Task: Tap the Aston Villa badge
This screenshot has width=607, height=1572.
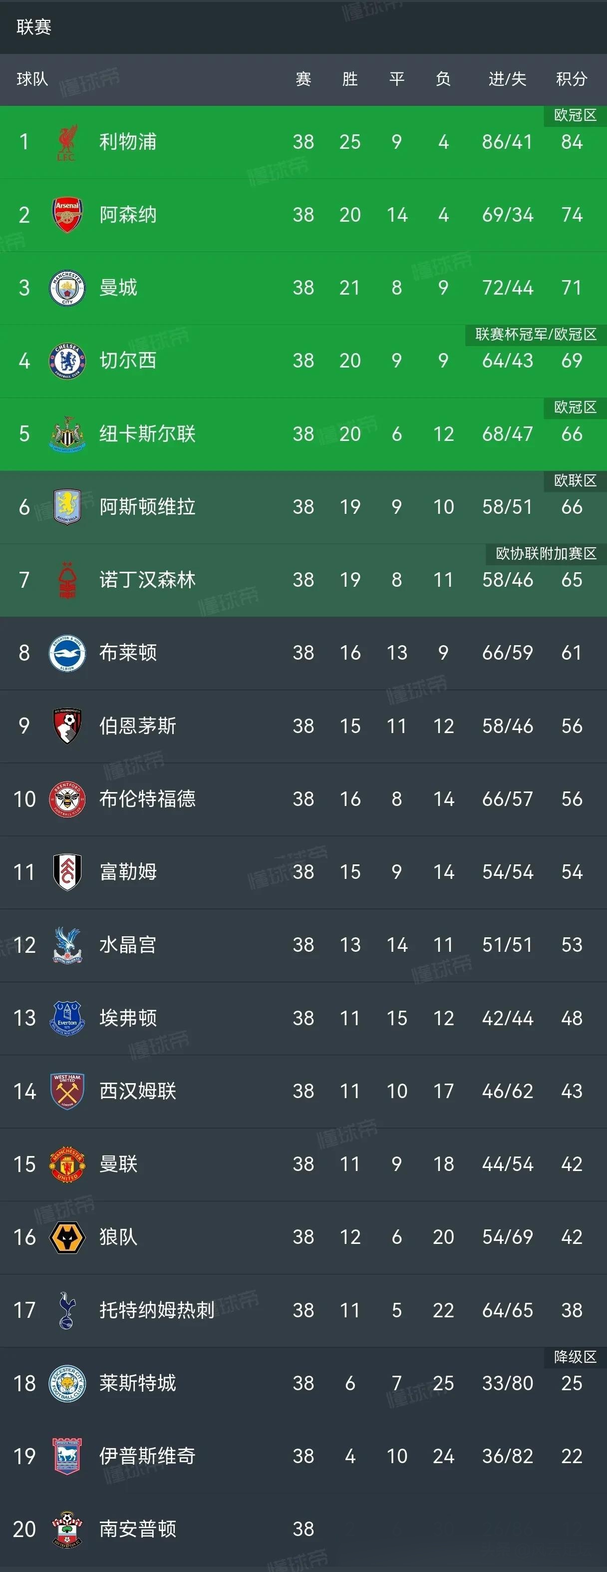Action: [x=67, y=506]
